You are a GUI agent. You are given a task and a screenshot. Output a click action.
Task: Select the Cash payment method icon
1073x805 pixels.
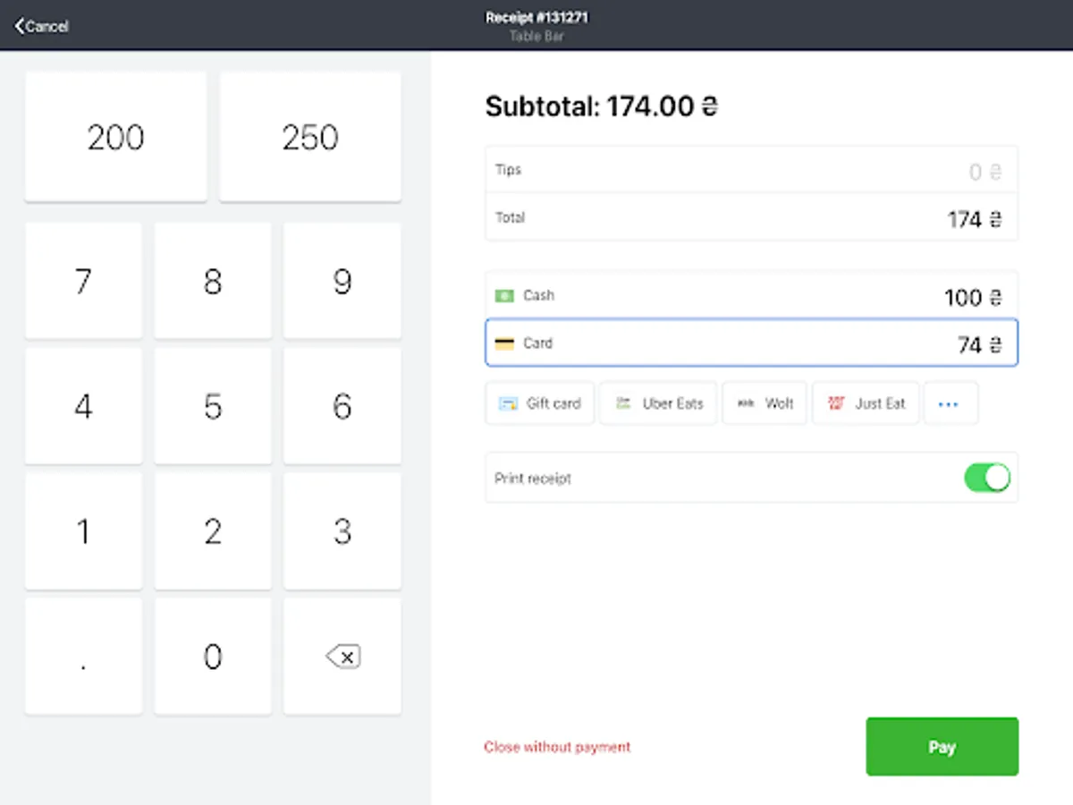tap(505, 295)
